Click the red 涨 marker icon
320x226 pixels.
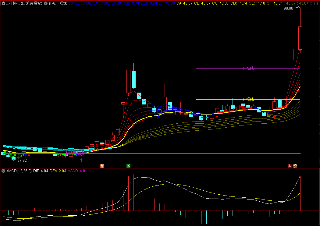point(290,166)
